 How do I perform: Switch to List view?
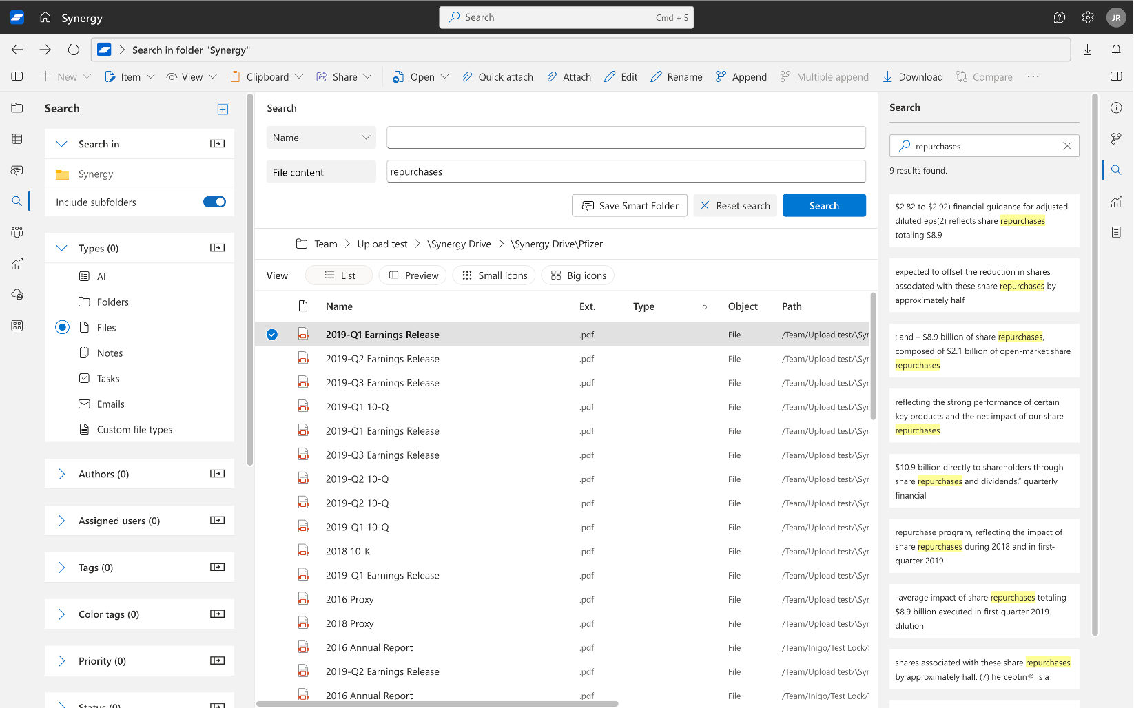(339, 275)
